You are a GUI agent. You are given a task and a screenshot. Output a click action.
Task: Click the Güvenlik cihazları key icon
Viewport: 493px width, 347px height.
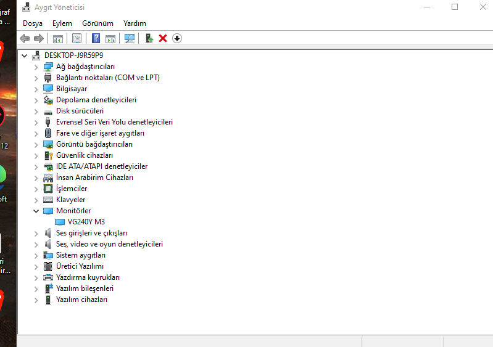48,155
